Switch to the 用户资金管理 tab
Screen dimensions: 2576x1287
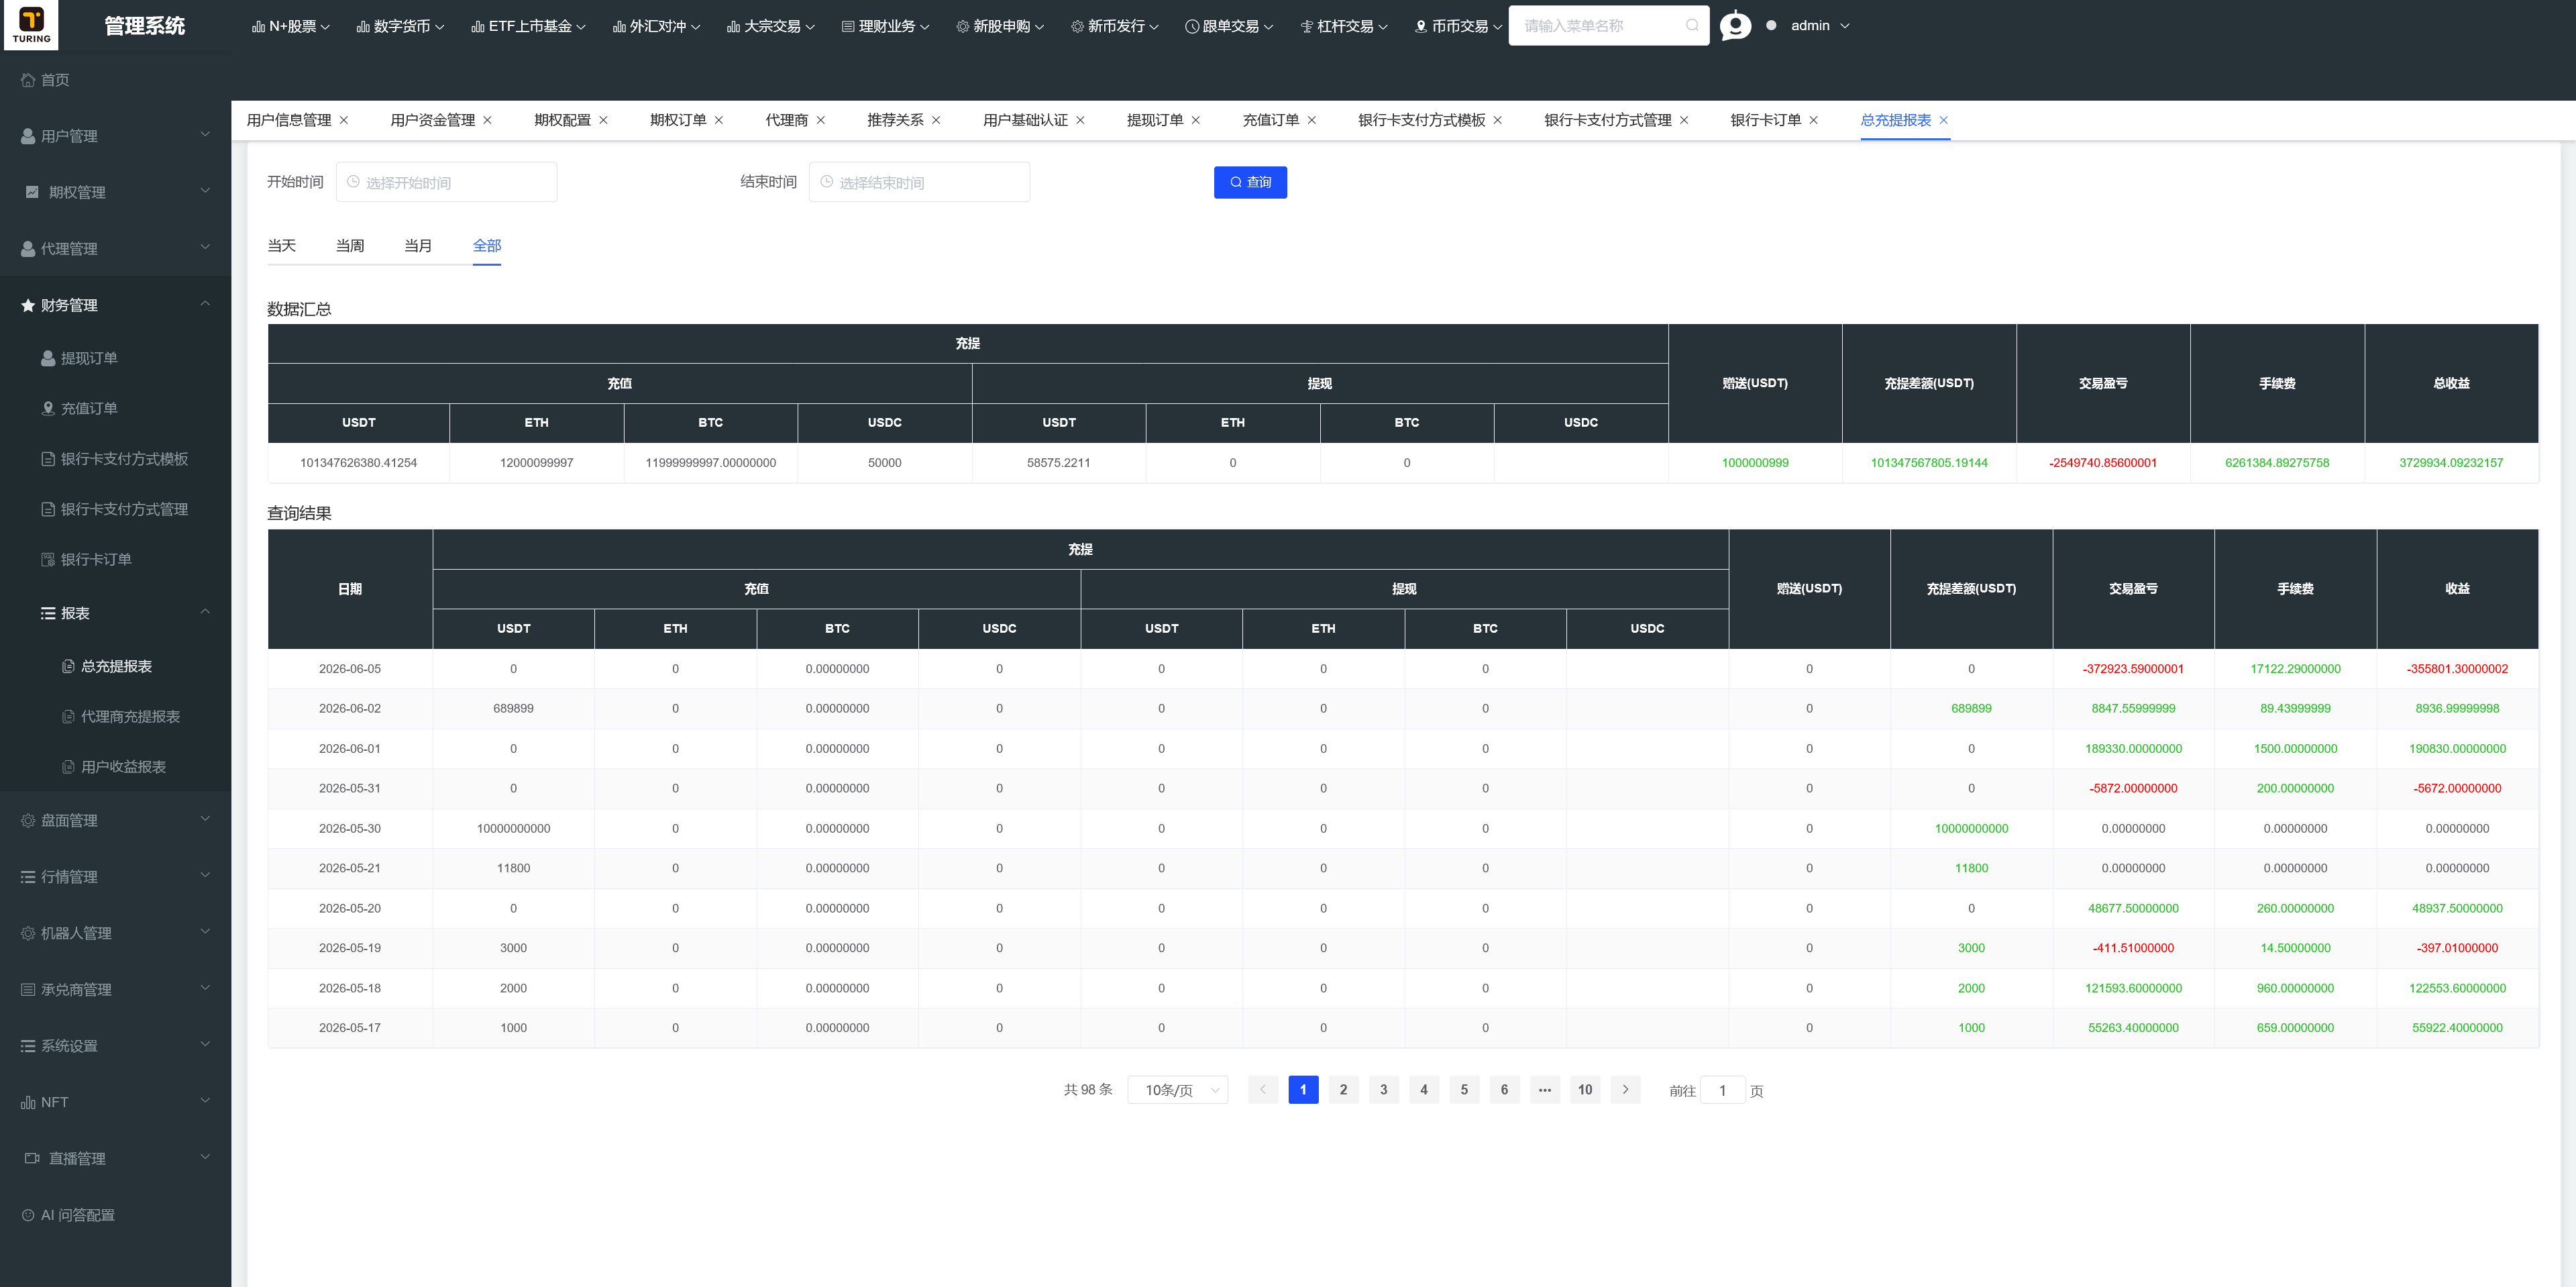[x=432, y=120]
